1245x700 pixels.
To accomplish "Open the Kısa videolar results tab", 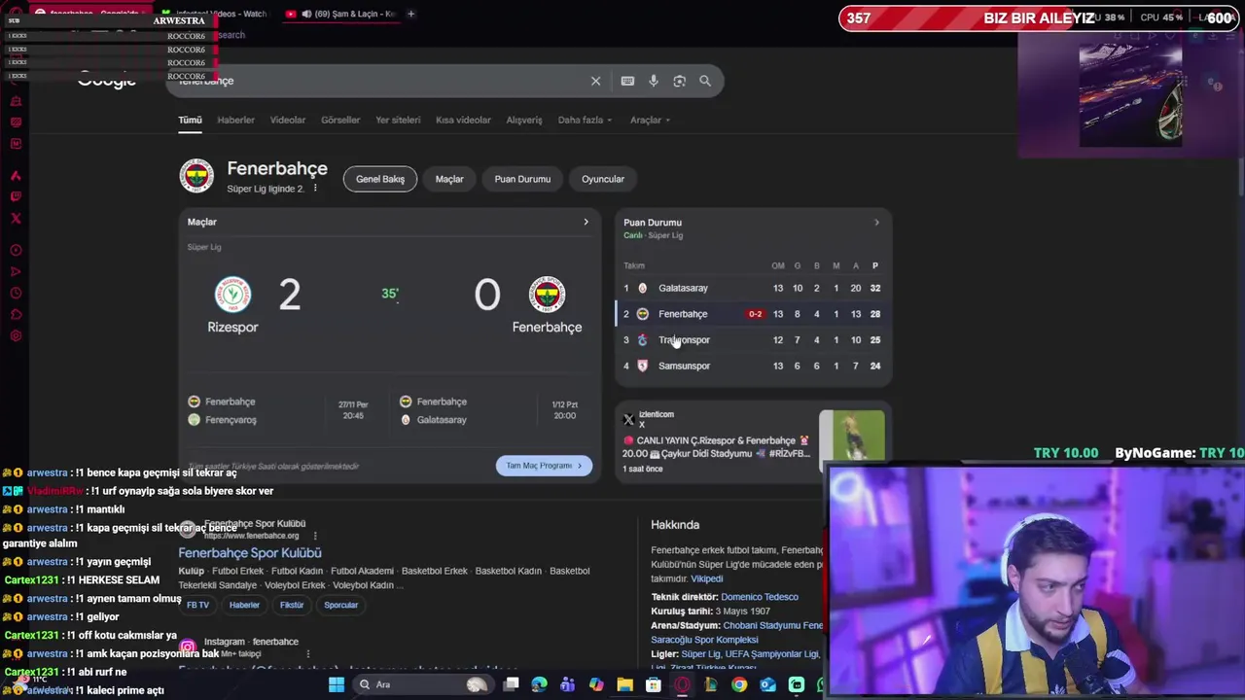I will pos(463,120).
